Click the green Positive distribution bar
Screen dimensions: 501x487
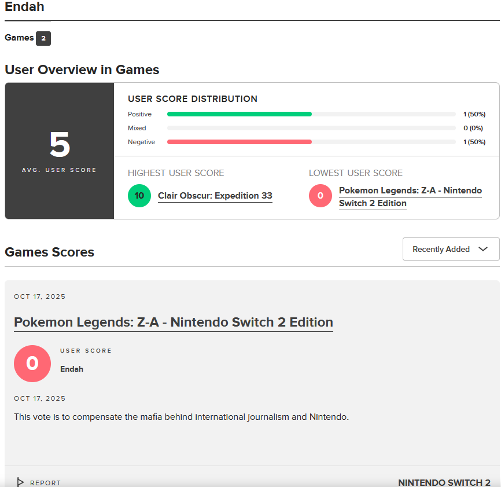point(240,114)
